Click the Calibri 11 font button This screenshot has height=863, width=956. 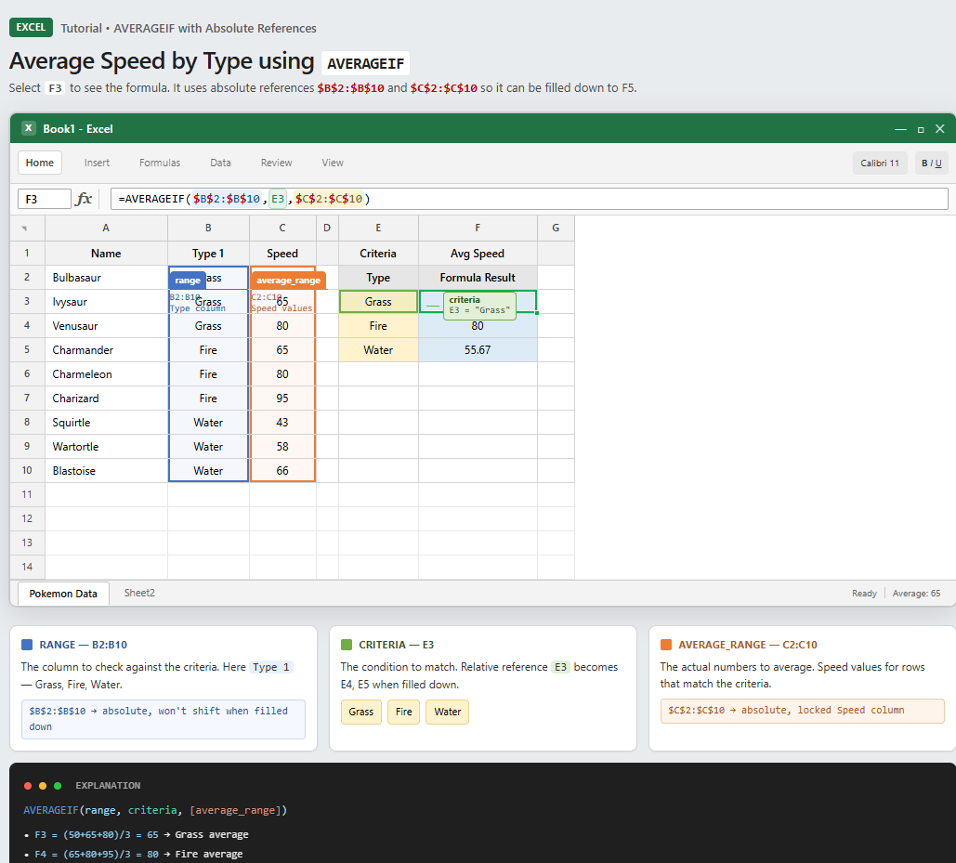point(880,163)
